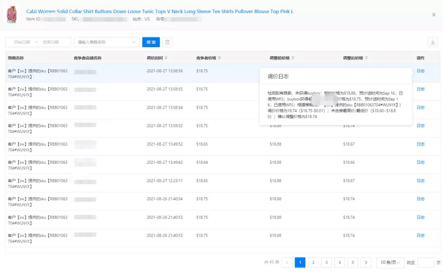This screenshot has width=443, height=272.
Task: Go to next page arrow
Action: (366, 263)
